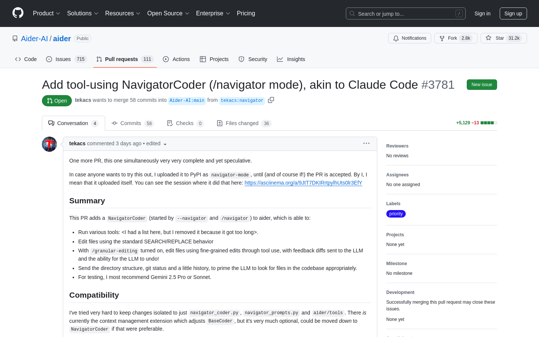539x337 pixels.
Task: Open the asciinema session link
Action: 303,183
